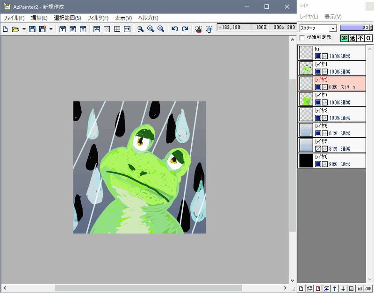Open the ヘルプ(H) menu
Viewport: 374px width, 293px height.
[148, 18]
